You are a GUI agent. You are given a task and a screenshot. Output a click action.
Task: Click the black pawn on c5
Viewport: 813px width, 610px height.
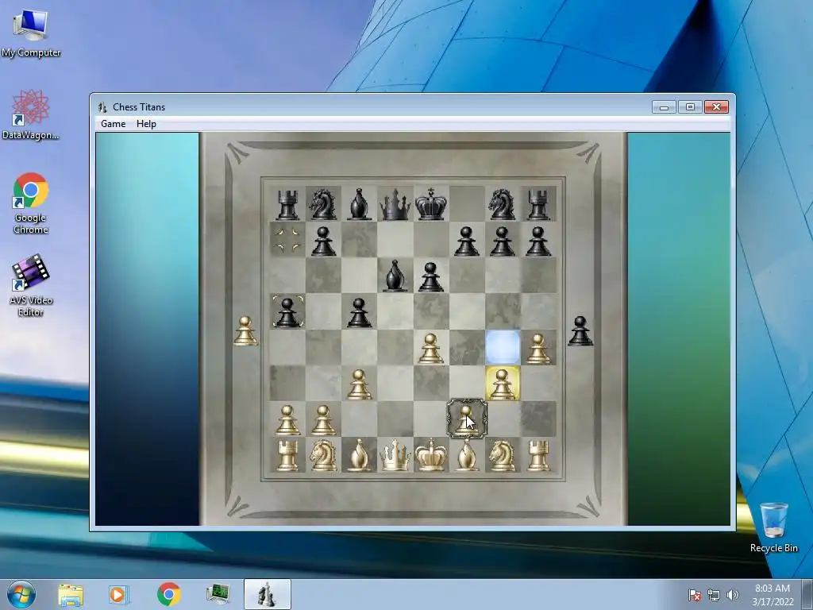click(359, 312)
